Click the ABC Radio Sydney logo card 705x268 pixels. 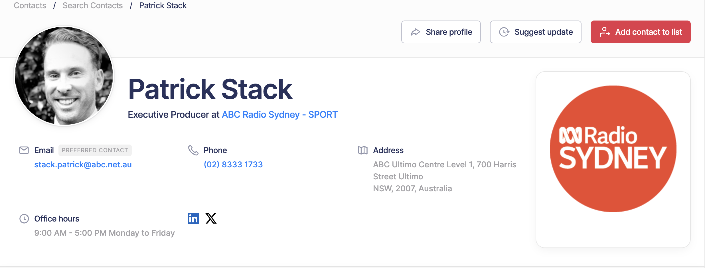[x=613, y=160]
